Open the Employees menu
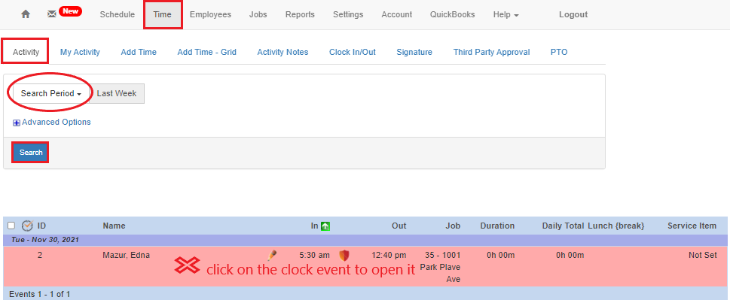The image size is (730, 300). tap(210, 14)
